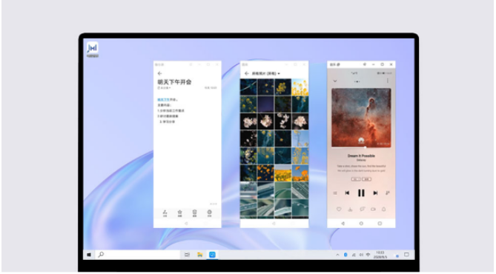Viewport: 496px width, 274px height.
Task: Go back from the meeting note
Action: 159,73
